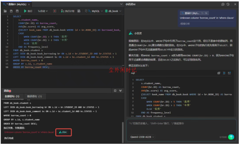
Task: Click 执行失败 failure reason line in messages
Action: (x=14, y=128)
